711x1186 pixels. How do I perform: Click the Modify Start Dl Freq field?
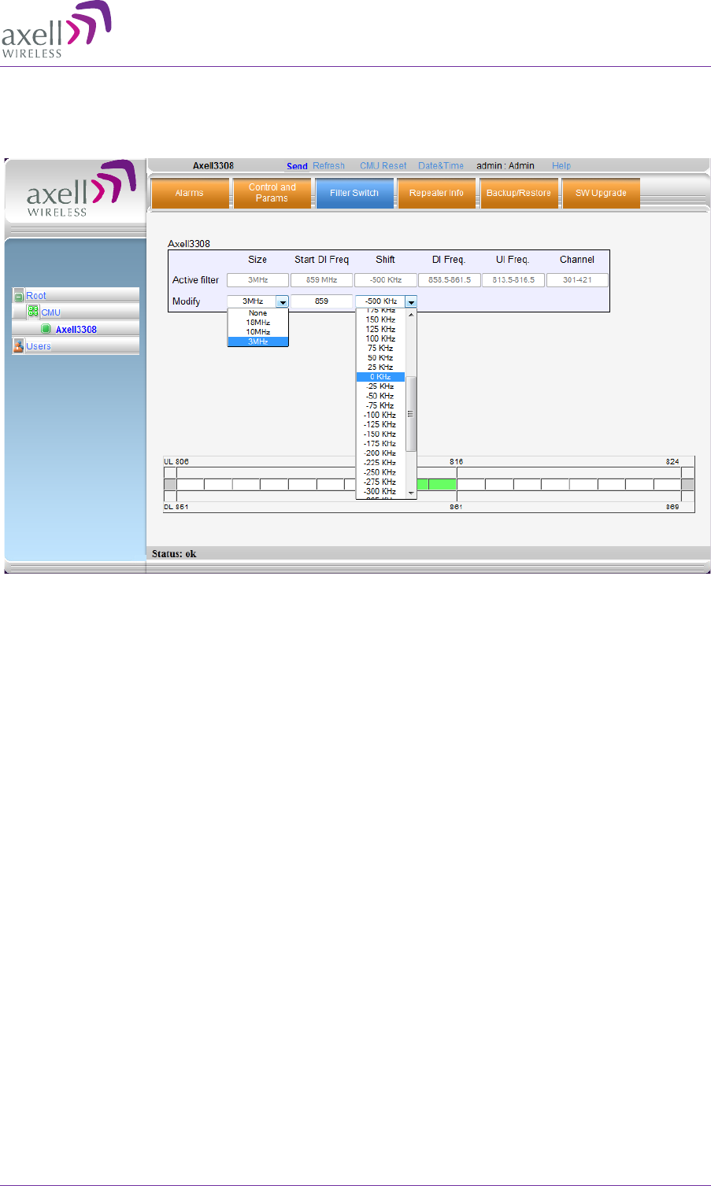pyautogui.click(x=321, y=301)
